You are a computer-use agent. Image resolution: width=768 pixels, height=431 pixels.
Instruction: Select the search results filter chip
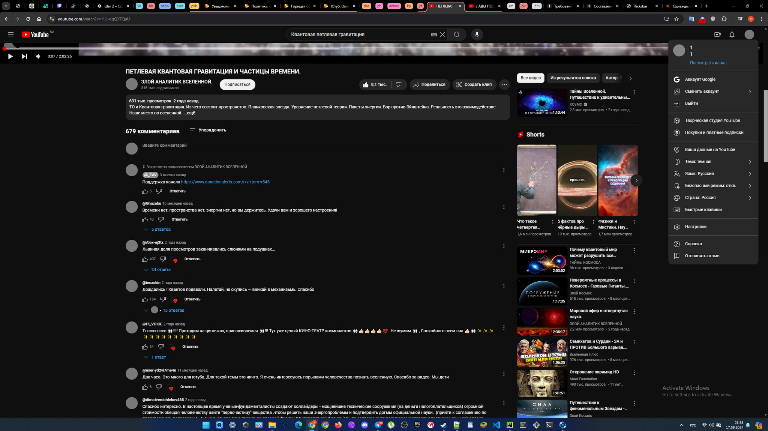pos(573,78)
